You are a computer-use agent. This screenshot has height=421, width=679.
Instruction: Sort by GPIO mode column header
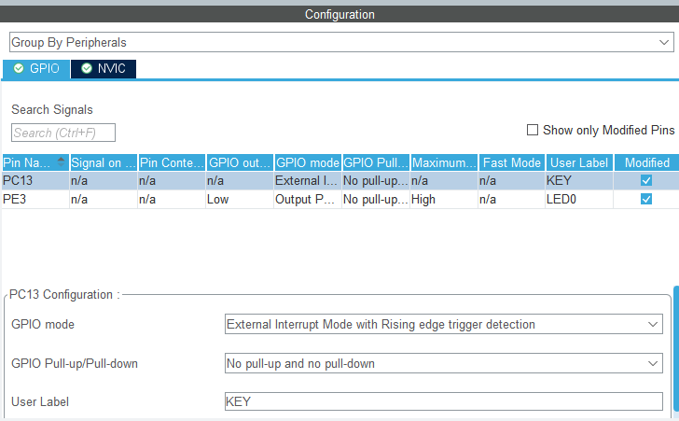pyautogui.click(x=308, y=162)
